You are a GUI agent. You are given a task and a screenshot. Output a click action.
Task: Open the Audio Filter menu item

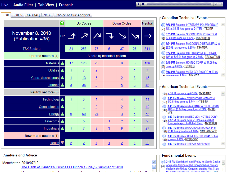tap(23, 5)
